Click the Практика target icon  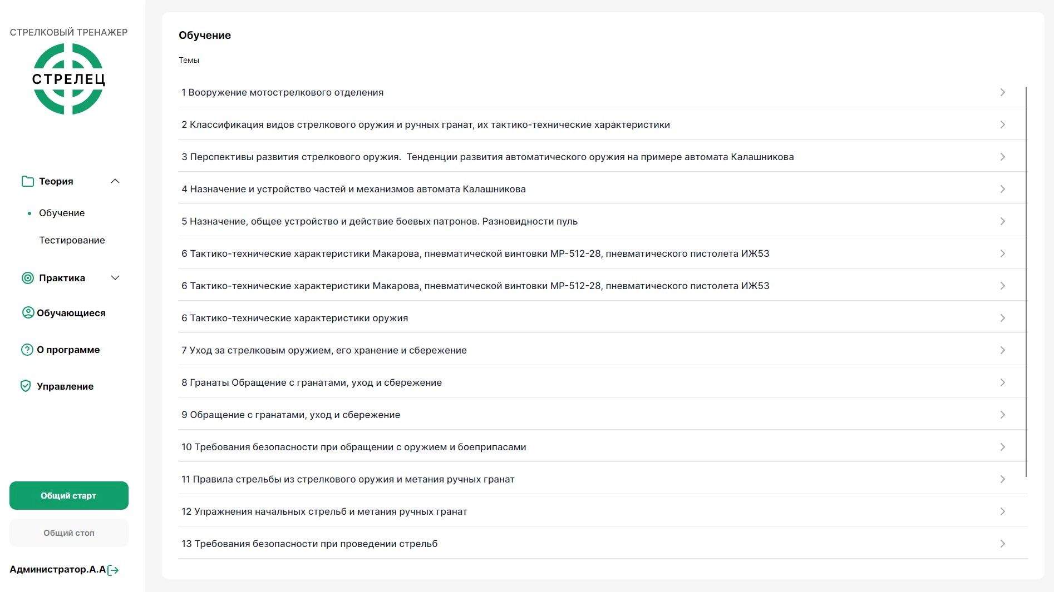(x=27, y=278)
